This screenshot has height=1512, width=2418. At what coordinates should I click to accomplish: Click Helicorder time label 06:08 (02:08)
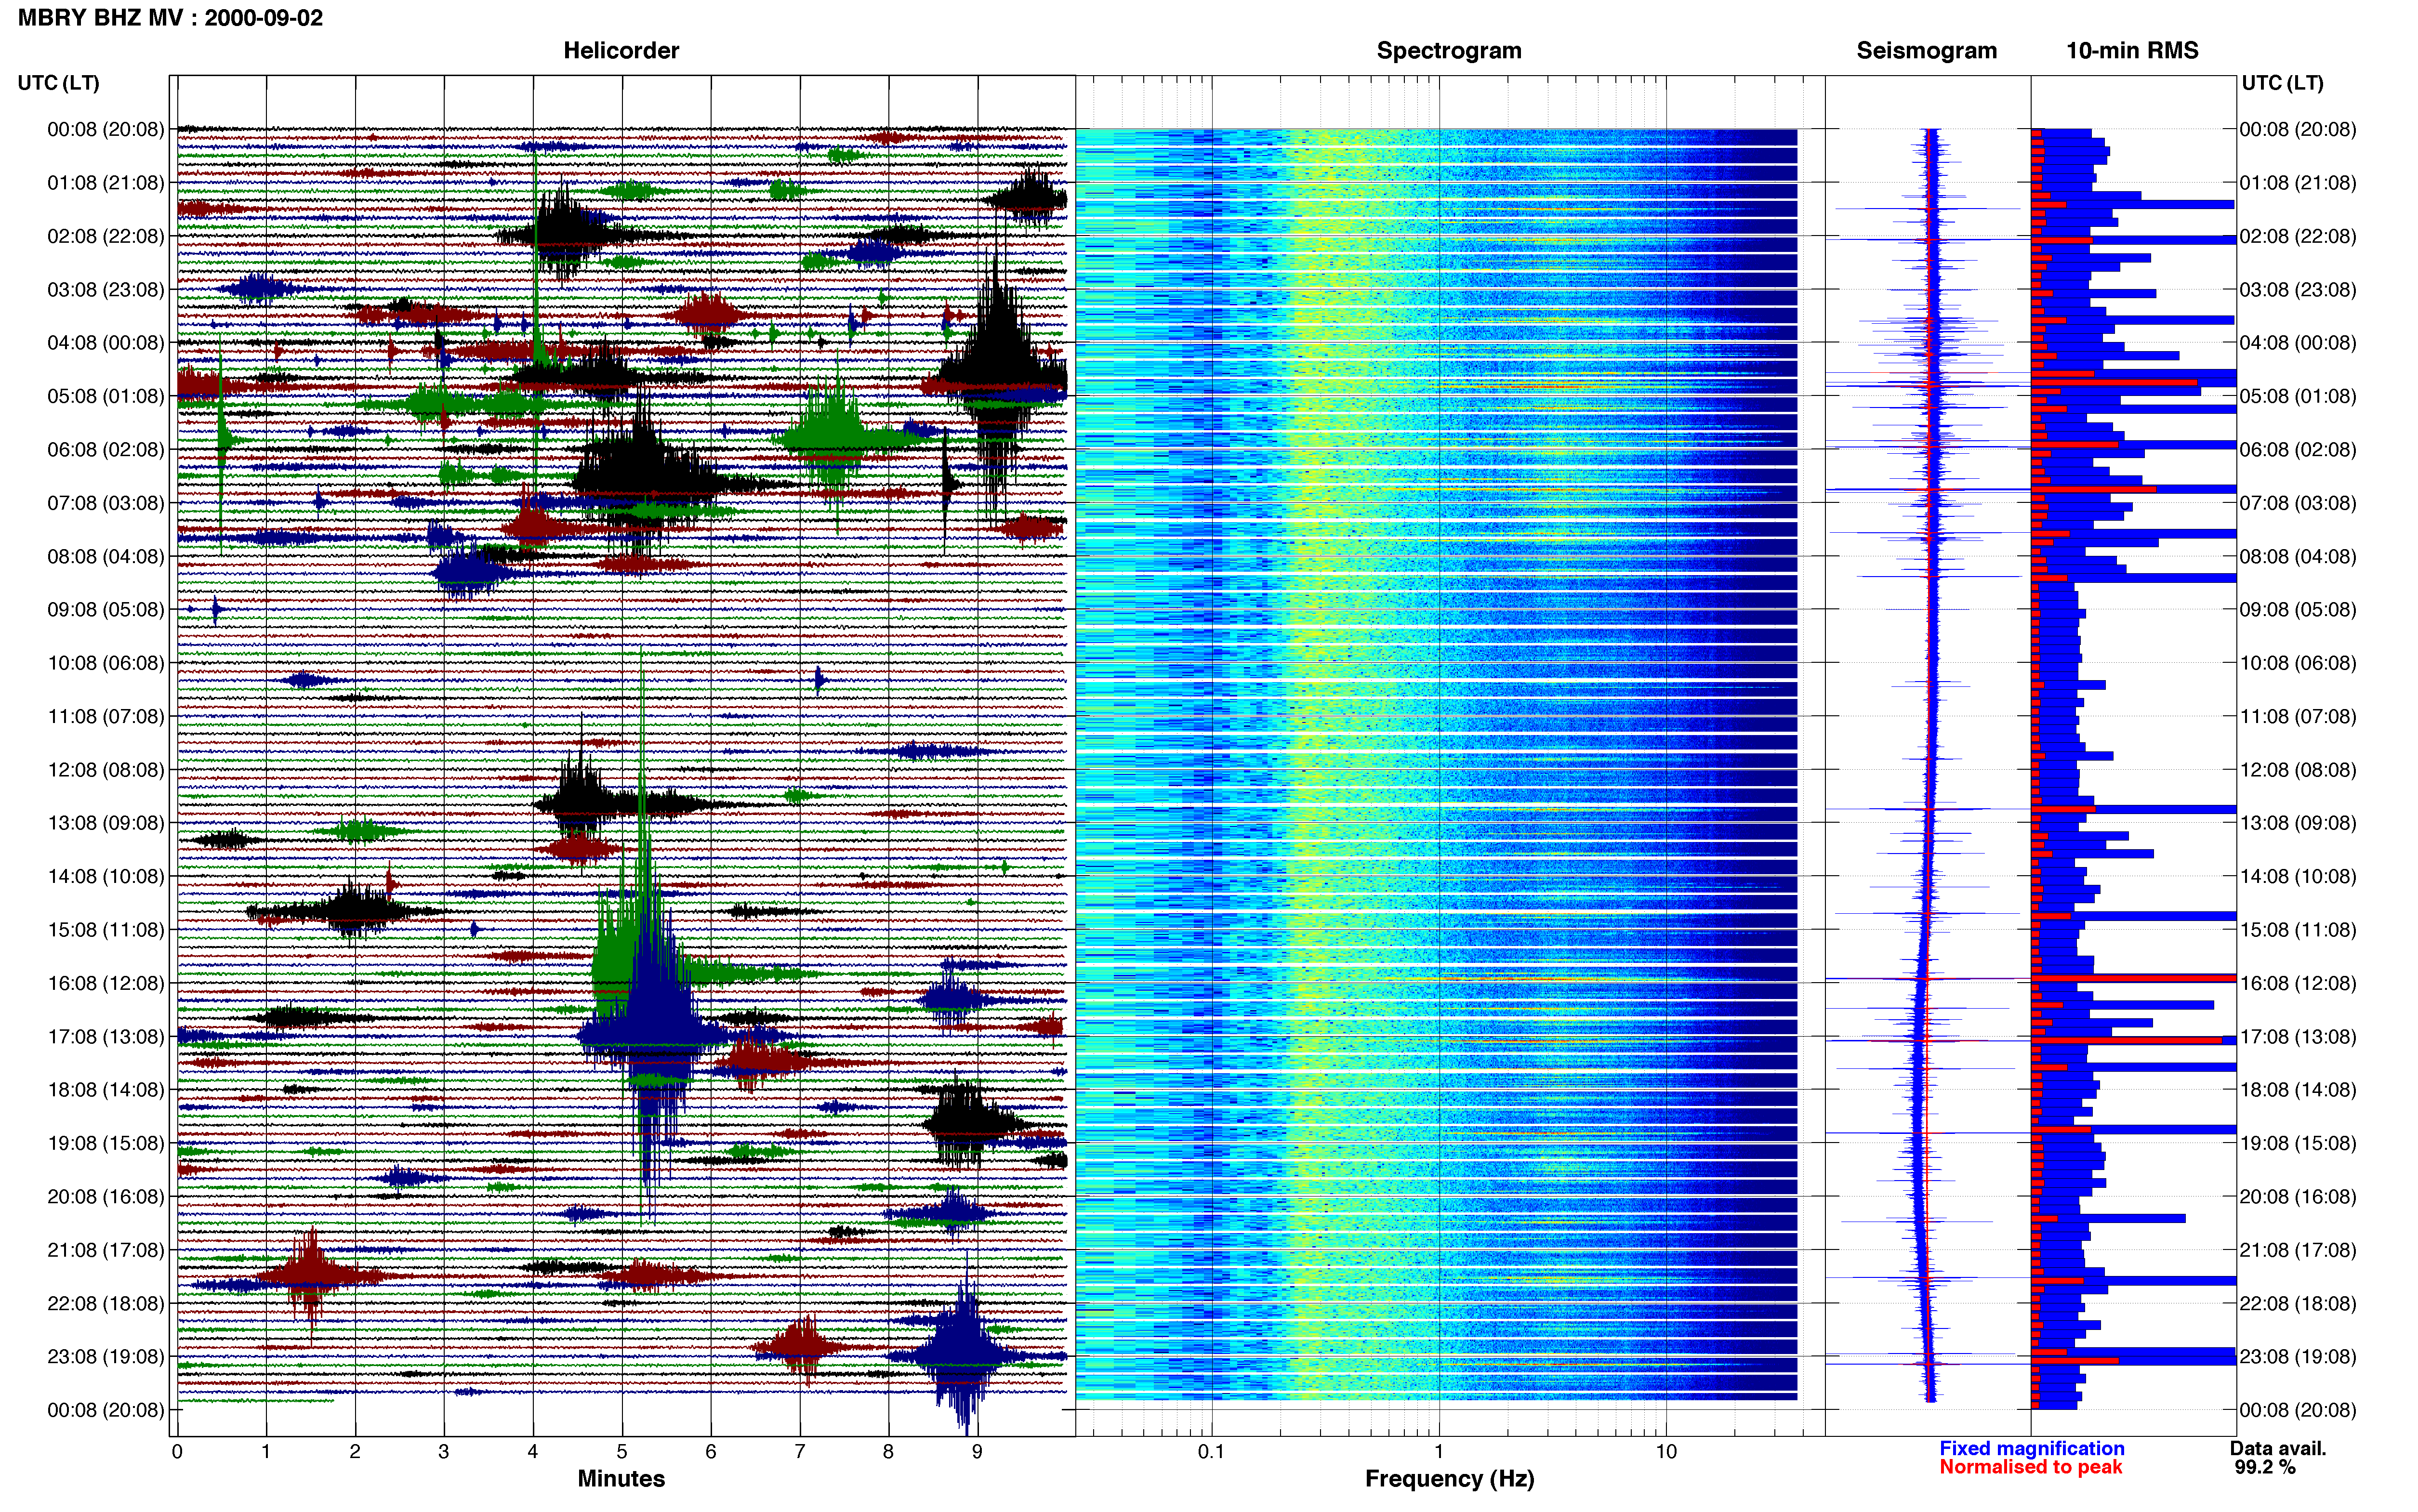point(106,450)
